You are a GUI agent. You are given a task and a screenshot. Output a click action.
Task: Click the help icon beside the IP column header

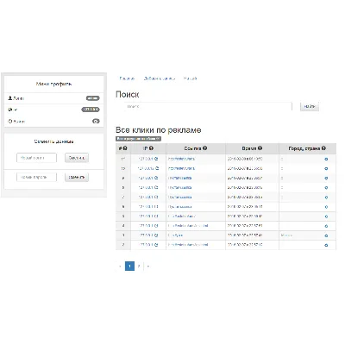(151, 148)
